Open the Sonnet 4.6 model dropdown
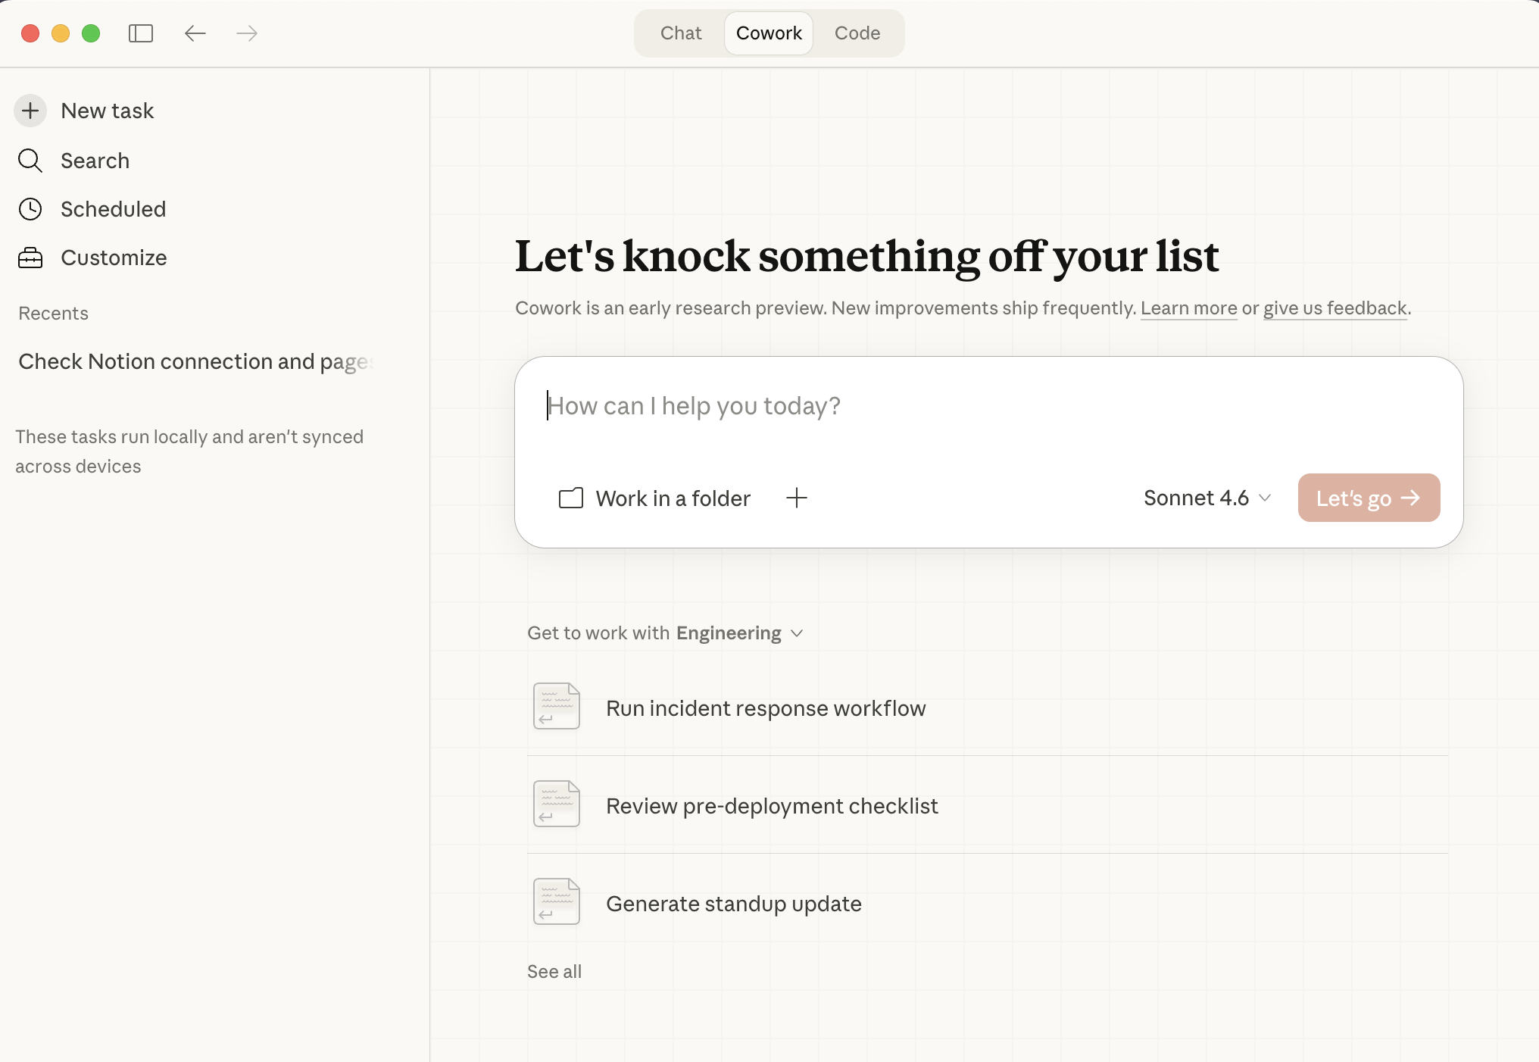 (x=1207, y=498)
